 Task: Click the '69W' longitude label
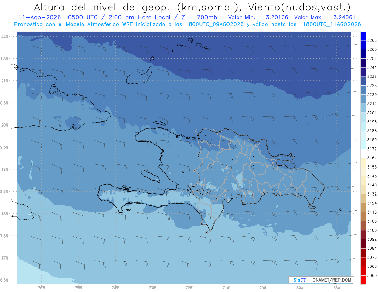coord(300,288)
